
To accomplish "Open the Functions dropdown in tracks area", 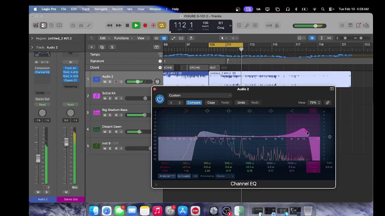I will tap(123, 38).
